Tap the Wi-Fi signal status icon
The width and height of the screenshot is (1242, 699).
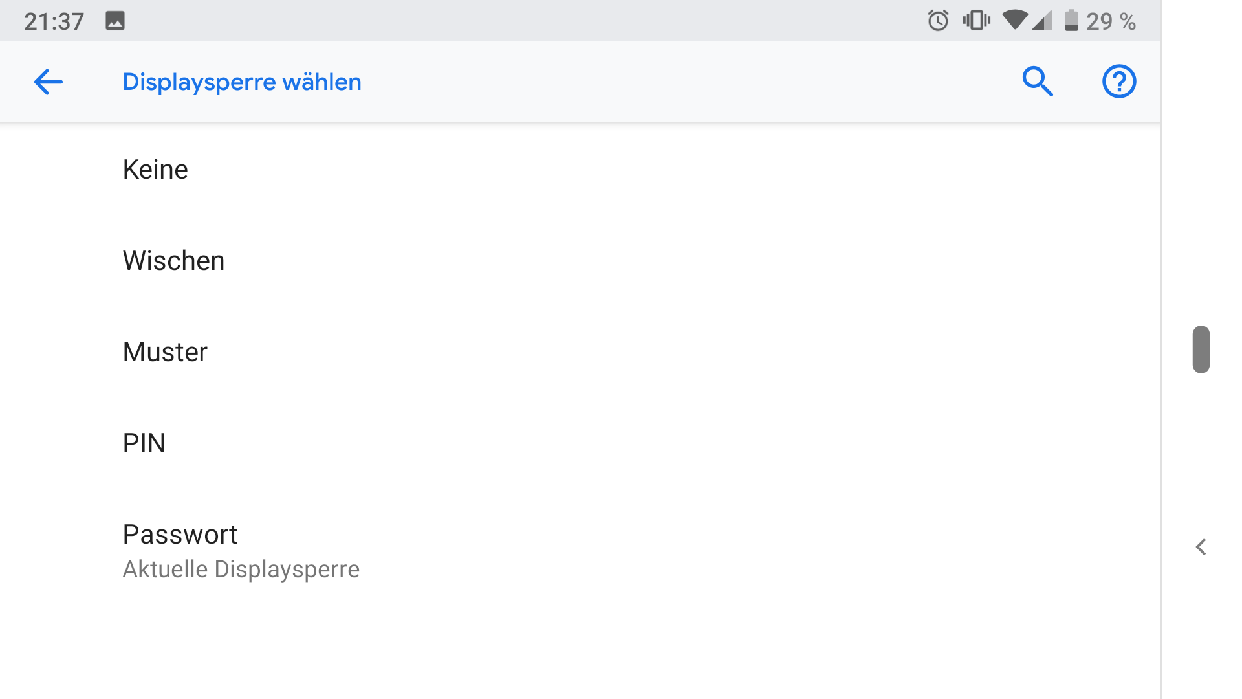tap(1014, 20)
